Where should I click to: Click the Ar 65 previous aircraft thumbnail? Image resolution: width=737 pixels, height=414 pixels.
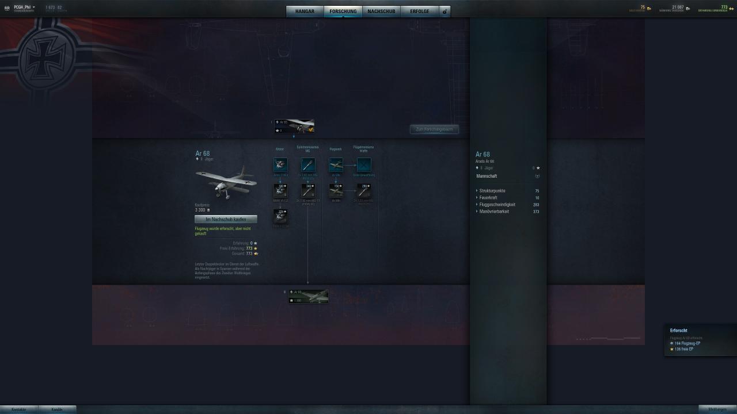click(294, 126)
